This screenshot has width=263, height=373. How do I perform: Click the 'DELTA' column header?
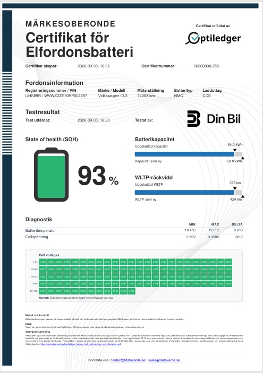tap(237, 224)
